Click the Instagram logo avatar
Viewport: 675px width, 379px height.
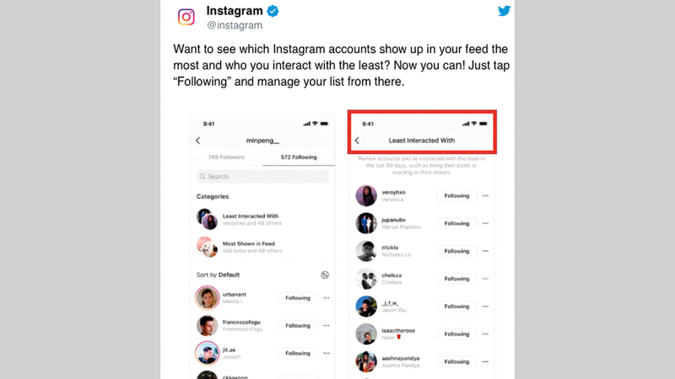click(186, 17)
